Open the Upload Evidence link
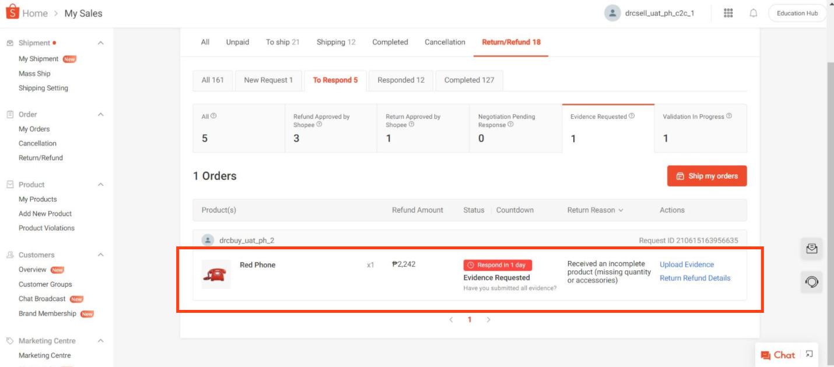 coord(686,264)
